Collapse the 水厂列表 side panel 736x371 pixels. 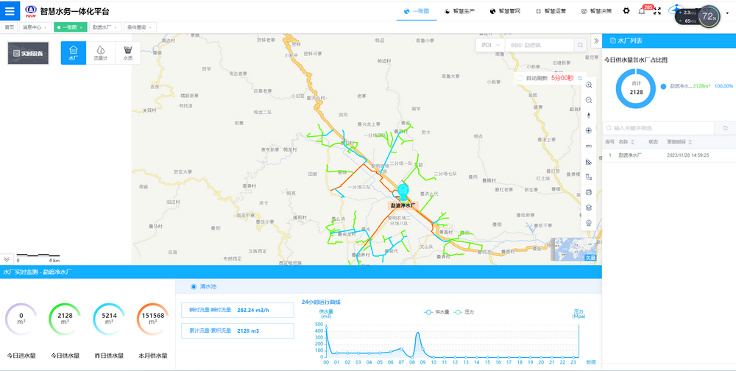pyautogui.click(x=595, y=41)
